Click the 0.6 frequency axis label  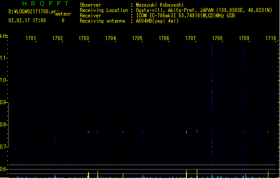click(x=4, y=169)
